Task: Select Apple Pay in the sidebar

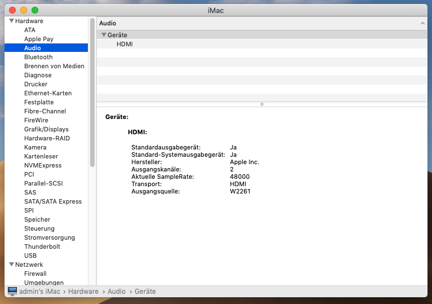Action: coord(39,39)
